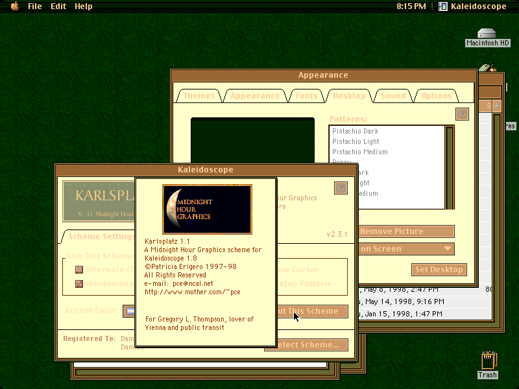
Task: Click the Karlsplatz scheme banner
Action: pyautogui.click(x=99, y=201)
